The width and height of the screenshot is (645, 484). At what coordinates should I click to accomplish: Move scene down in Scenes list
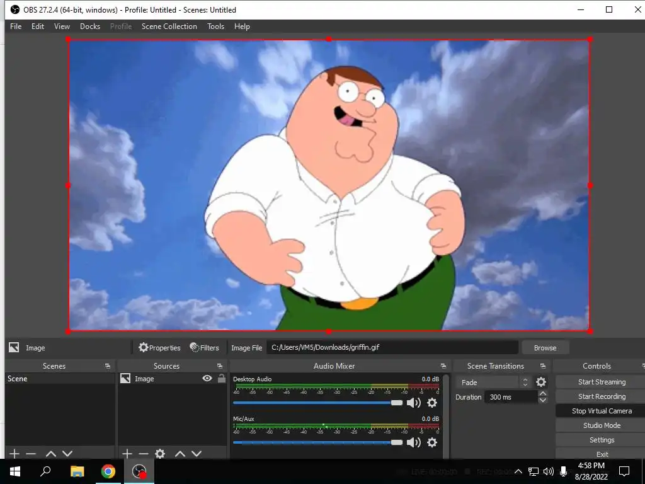[67, 454]
